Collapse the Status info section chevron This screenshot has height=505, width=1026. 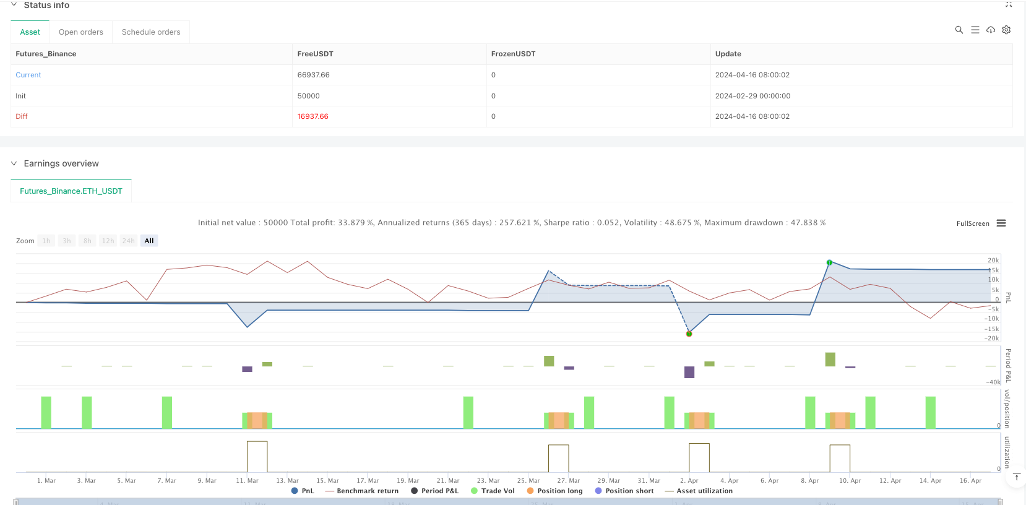pyautogui.click(x=14, y=5)
